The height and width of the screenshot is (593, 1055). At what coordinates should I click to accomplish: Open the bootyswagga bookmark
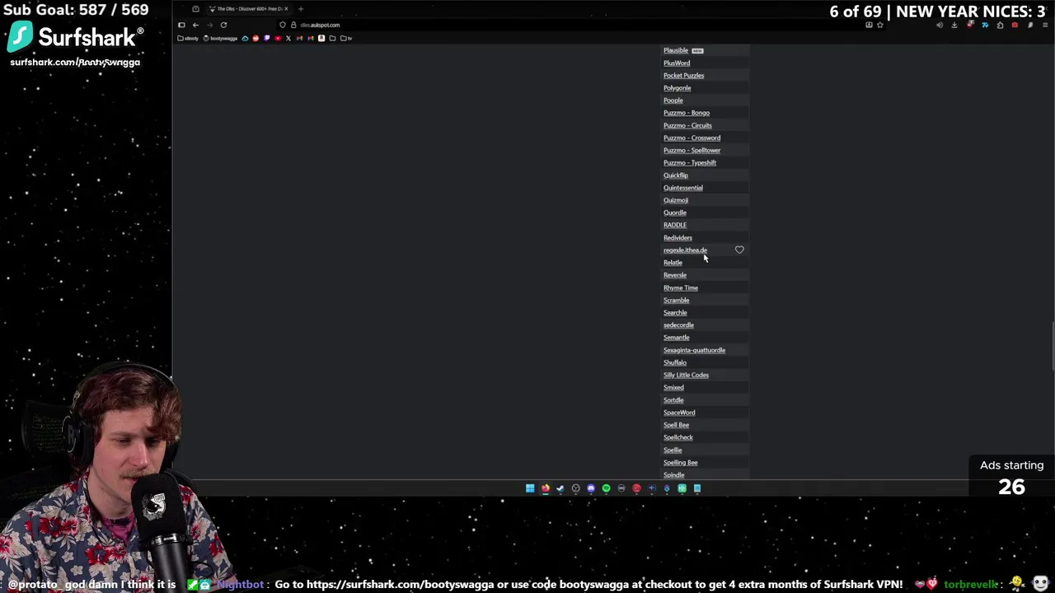(x=221, y=38)
